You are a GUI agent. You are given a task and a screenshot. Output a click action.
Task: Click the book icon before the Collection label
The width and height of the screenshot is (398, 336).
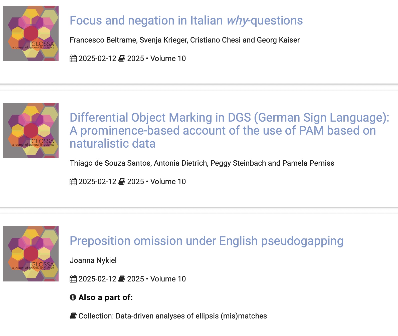tap(73, 316)
